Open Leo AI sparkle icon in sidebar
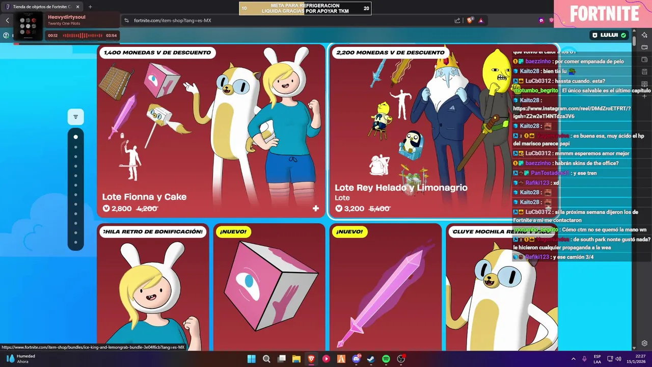Viewport: 652px width, 367px height. pyautogui.click(x=644, y=35)
